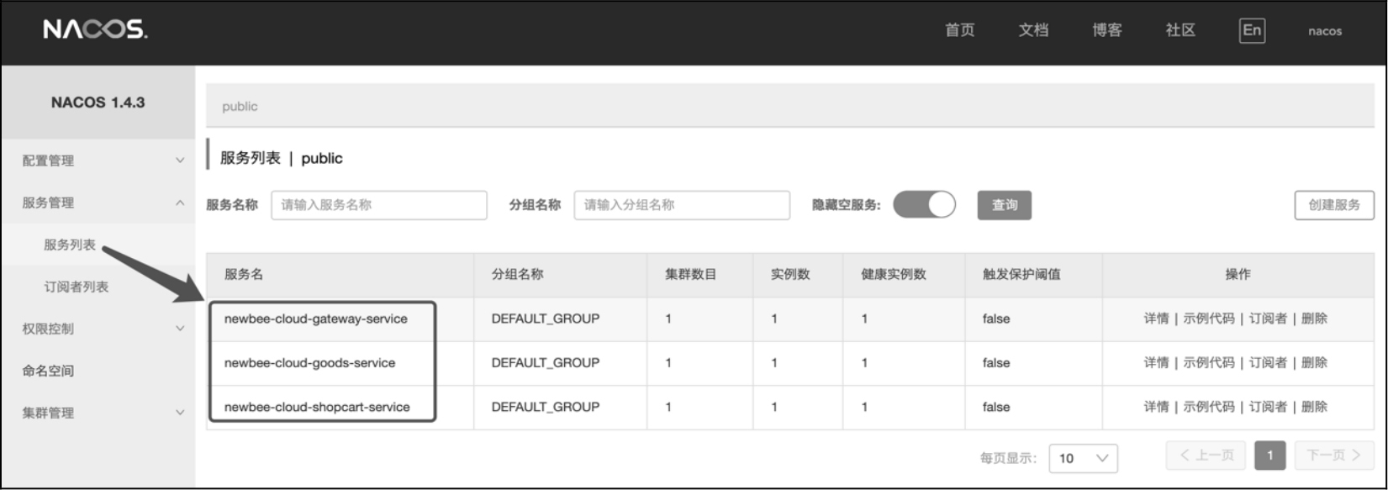This screenshot has height=490, width=1388.
Task: Expand the 权限控制 menu chevron
Action: (x=180, y=329)
